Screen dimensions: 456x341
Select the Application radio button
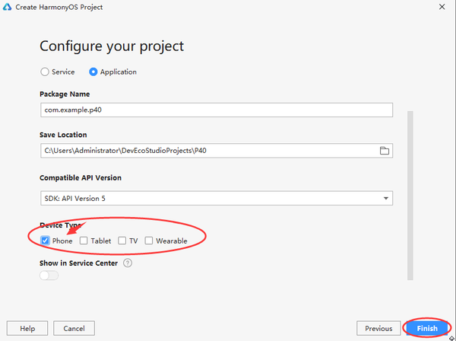(93, 72)
